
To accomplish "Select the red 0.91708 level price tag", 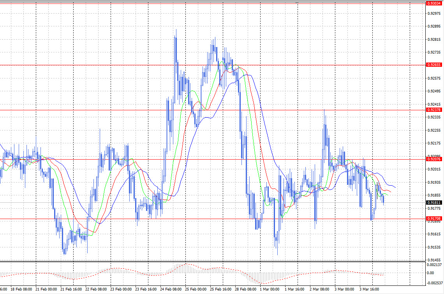I will [434, 219].
